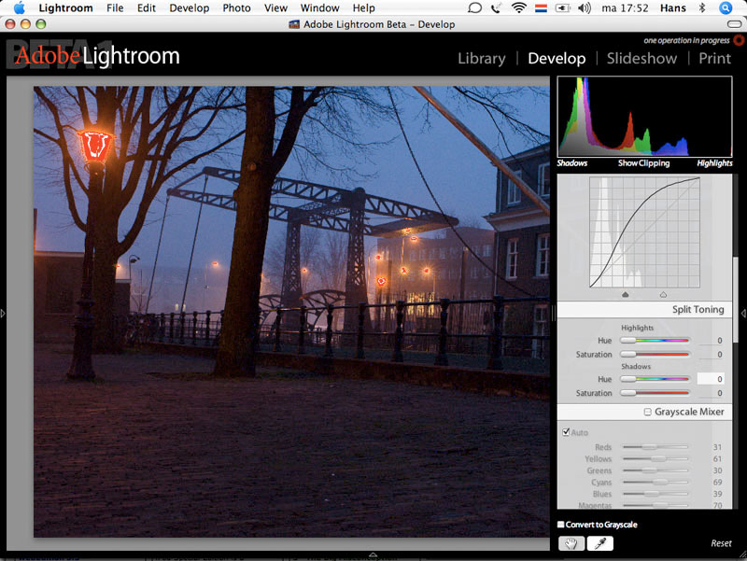The image size is (747, 561).
Task: Enable the Convert to Grayscale checkbox
Action: pyautogui.click(x=561, y=525)
